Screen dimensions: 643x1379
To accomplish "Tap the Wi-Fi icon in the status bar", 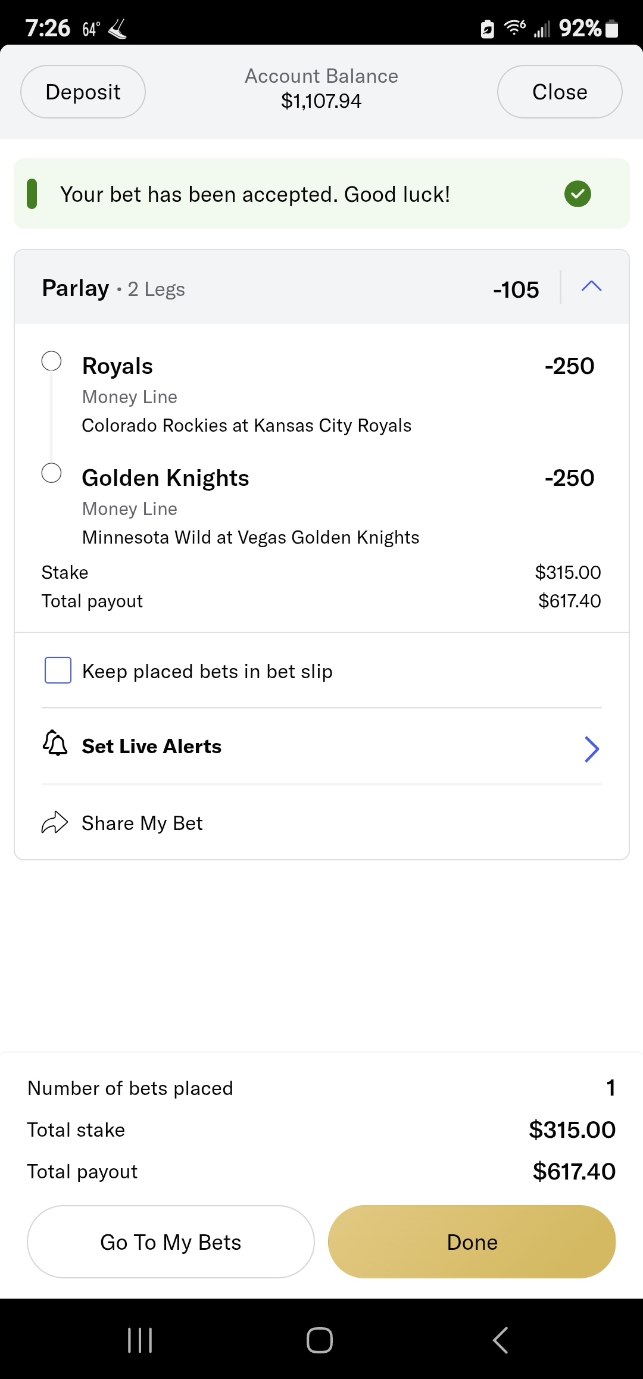I will point(514,27).
